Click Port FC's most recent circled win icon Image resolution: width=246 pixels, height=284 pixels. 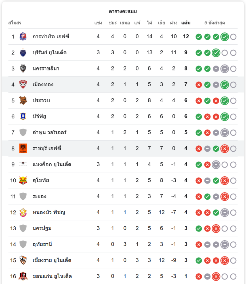[225, 37]
